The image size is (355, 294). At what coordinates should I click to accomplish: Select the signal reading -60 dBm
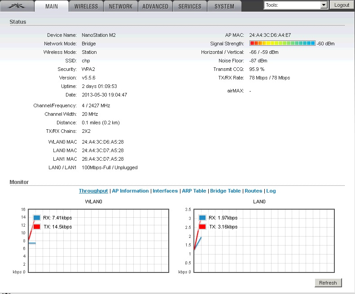325,44
